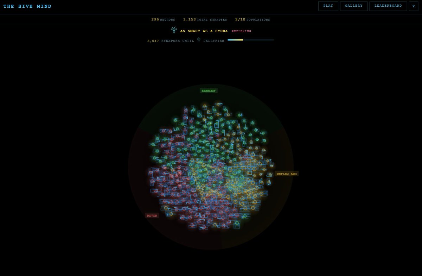Toggle the MOTOR population label
The width and height of the screenshot is (422, 276).
pyautogui.click(x=152, y=215)
